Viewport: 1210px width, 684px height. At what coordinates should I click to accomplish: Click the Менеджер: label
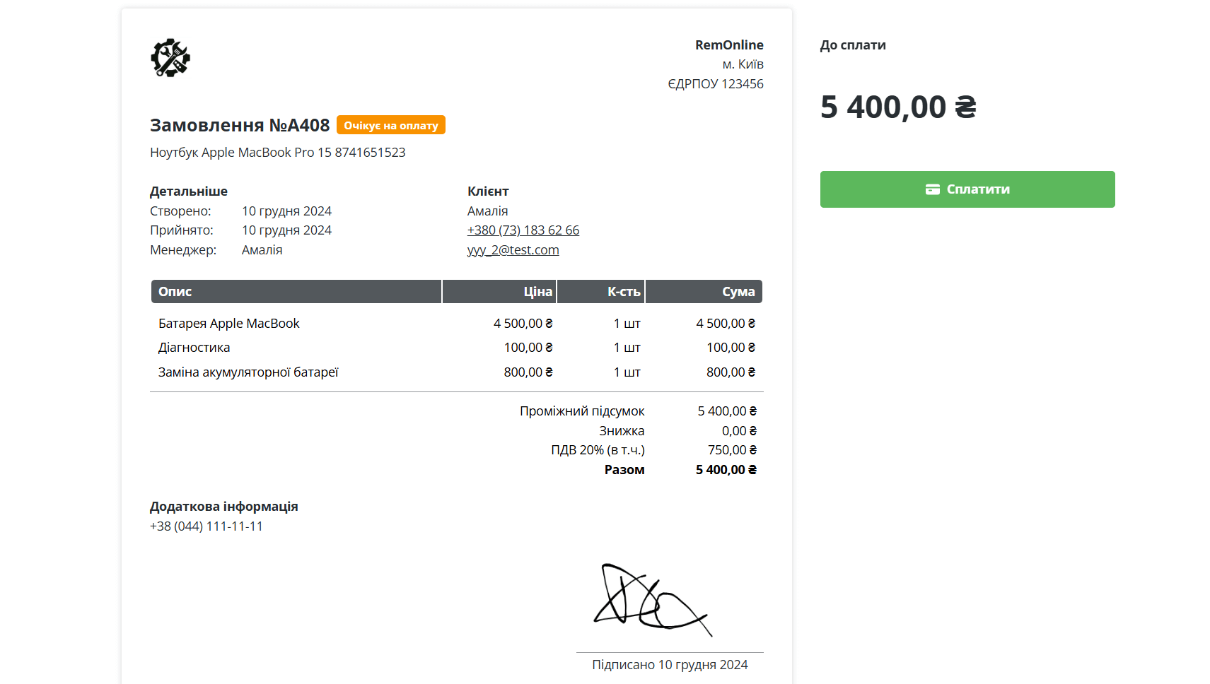point(183,250)
